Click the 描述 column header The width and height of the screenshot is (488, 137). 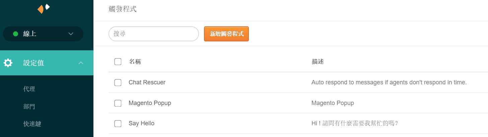click(318, 62)
